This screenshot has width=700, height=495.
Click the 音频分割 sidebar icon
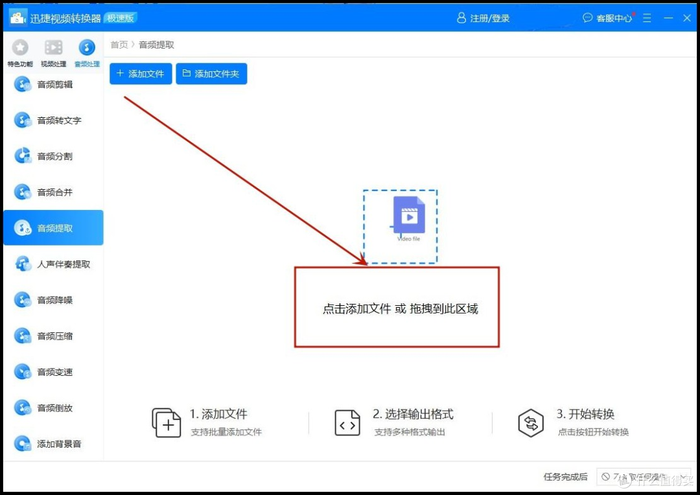pyautogui.click(x=22, y=155)
